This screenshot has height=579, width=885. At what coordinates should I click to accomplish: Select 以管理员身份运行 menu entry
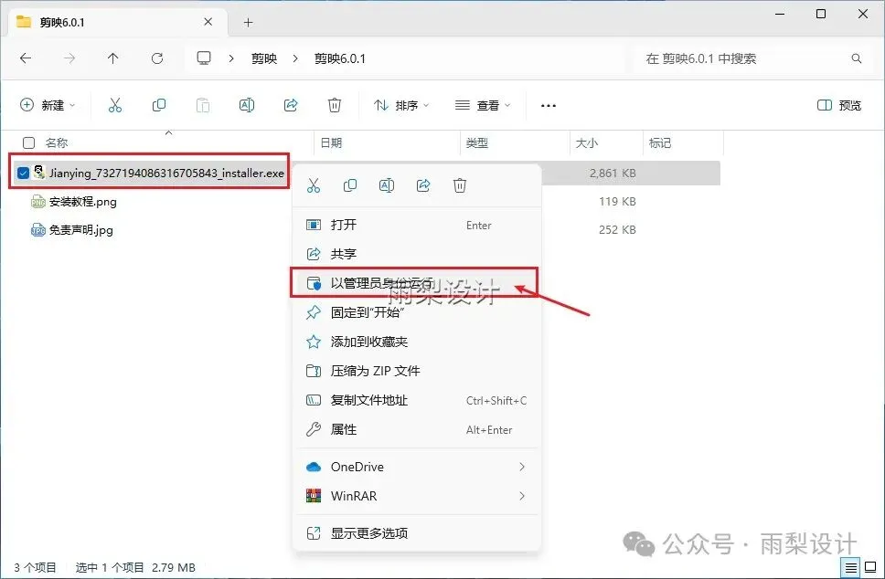point(415,283)
